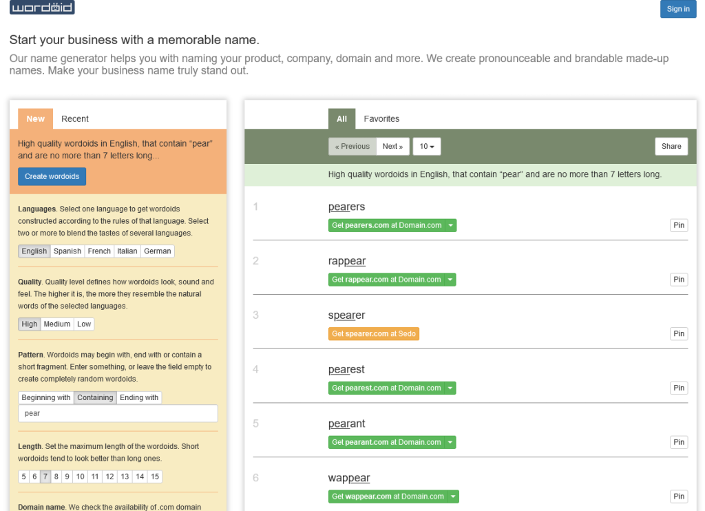This screenshot has height=511, width=705.
Task: Expand caret next to wappear.com button
Action: pyautogui.click(x=453, y=497)
